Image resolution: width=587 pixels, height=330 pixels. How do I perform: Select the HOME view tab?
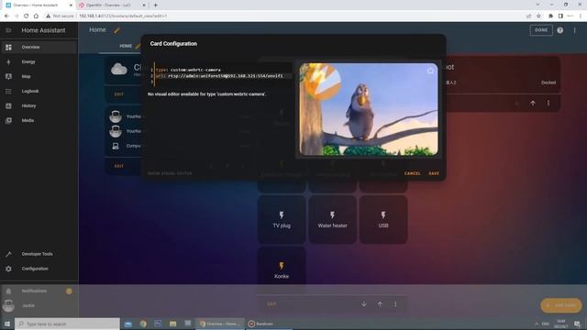tap(126, 46)
